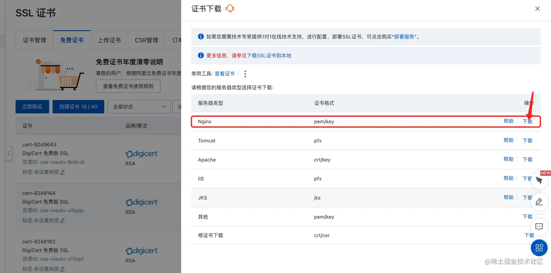Click 创建证书 16 / 40 button

click(x=78, y=107)
